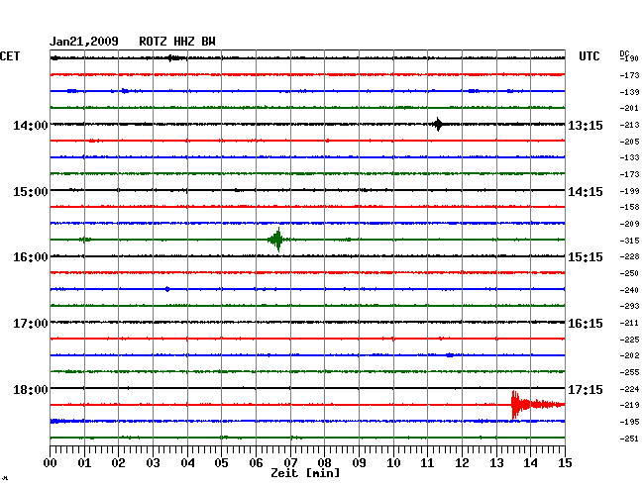The height and width of the screenshot is (489, 644).
Task: Click the date label Jan21,2009
Action: (x=84, y=42)
